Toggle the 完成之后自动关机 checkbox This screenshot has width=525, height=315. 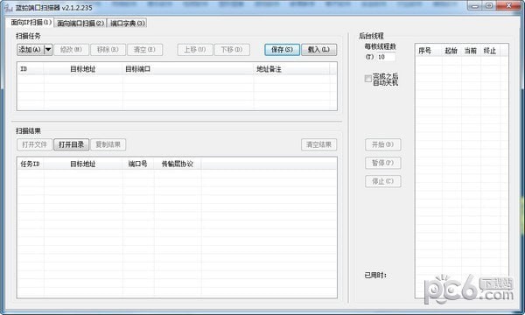pyautogui.click(x=368, y=79)
